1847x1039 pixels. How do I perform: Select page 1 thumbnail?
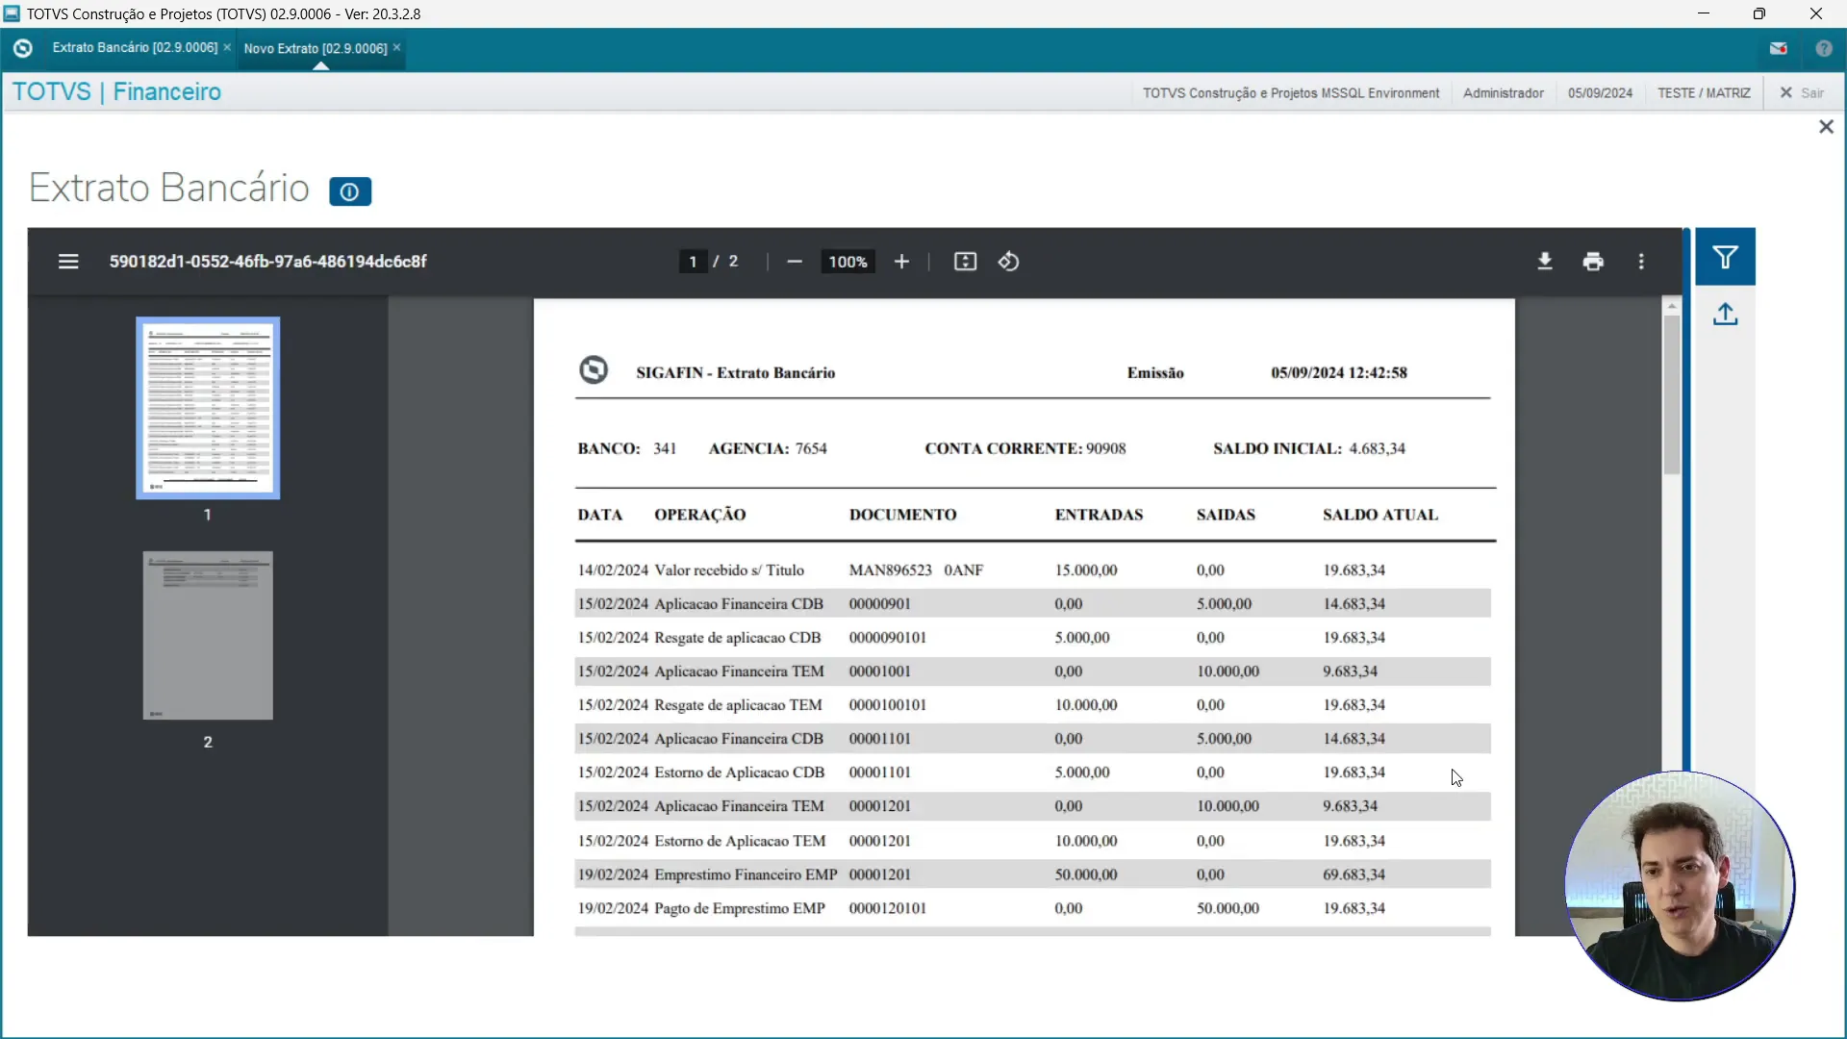pyautogui.click(x=208, y=408)
